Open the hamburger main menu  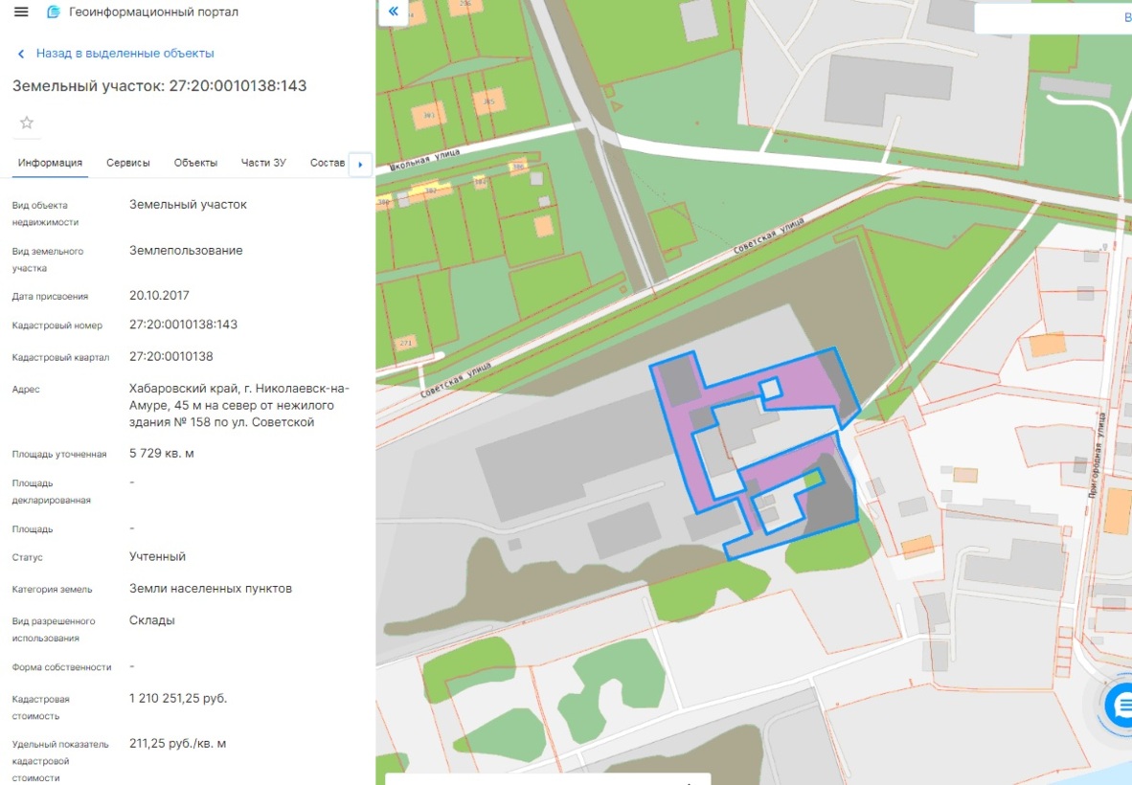click(x=21, y=12)
